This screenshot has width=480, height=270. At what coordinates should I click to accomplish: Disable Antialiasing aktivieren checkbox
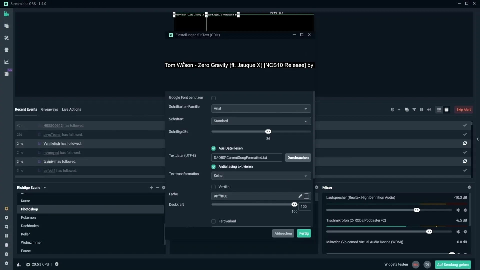(x=213, y=167)
